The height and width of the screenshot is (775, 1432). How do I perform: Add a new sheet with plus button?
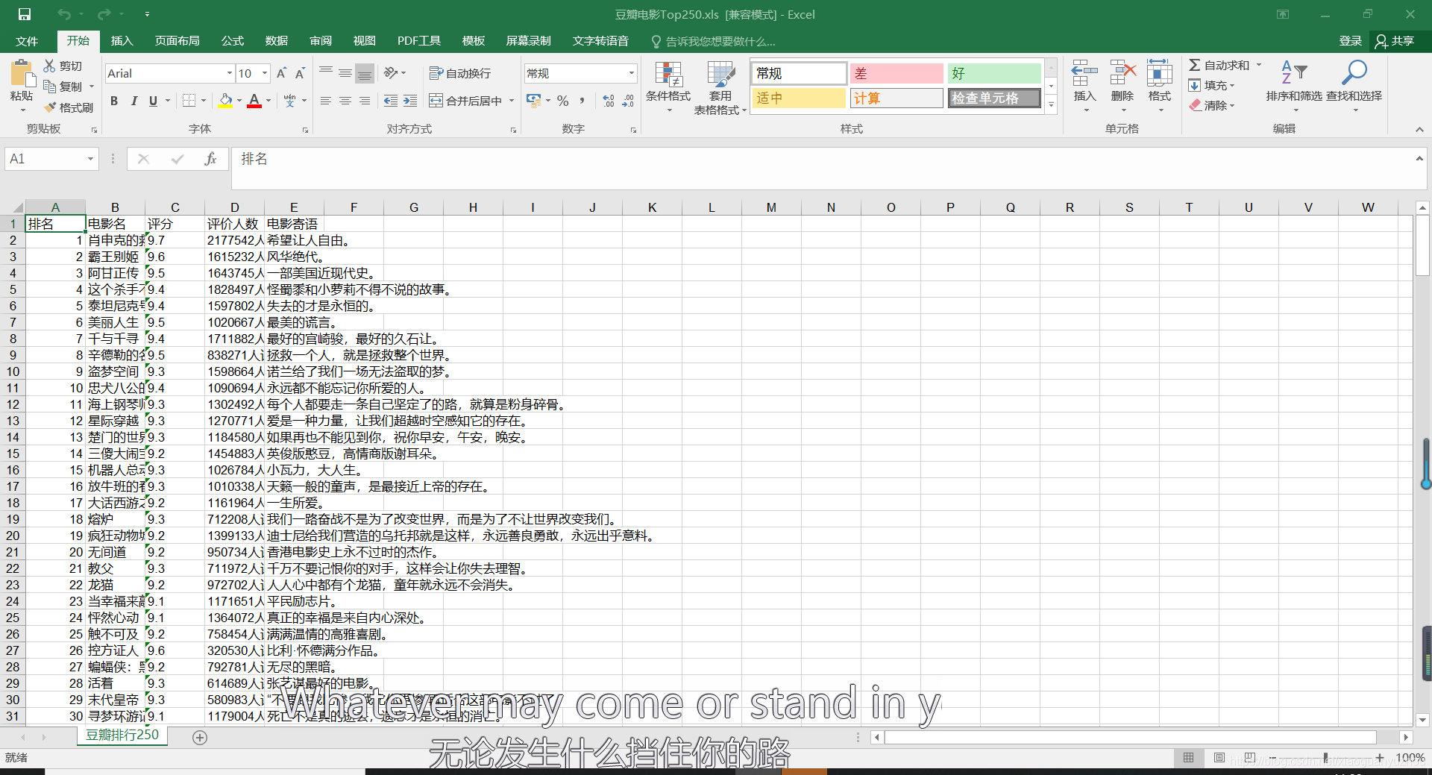(x=200, y=737)
